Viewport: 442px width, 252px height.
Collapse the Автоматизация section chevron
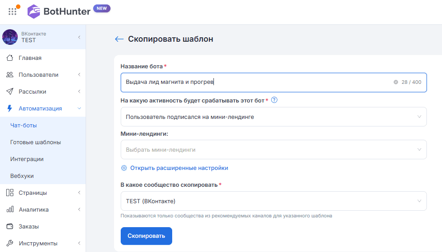pyautogui.click(x=79, y=109)
